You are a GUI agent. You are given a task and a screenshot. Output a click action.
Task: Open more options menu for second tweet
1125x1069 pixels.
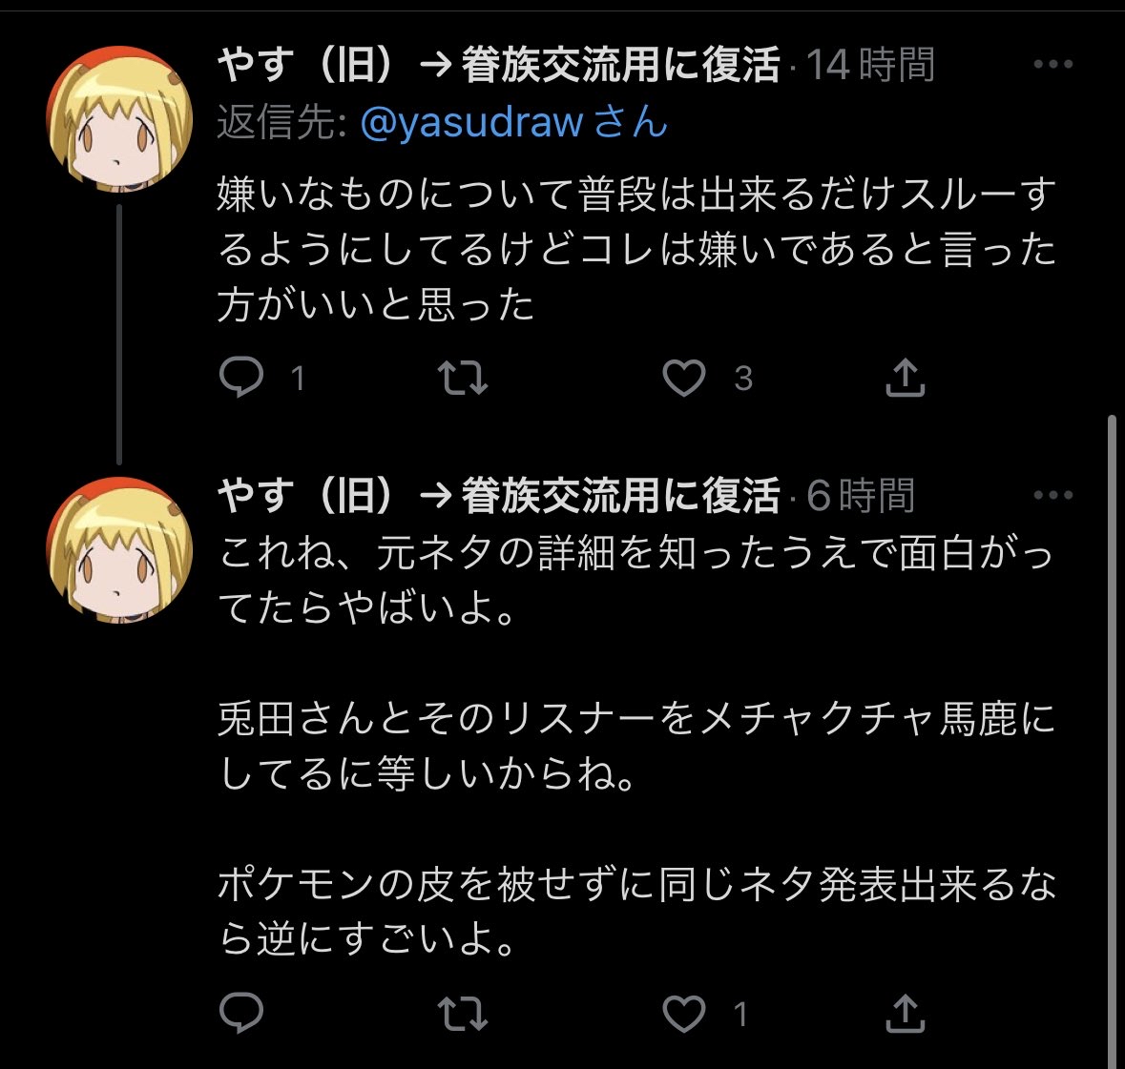(1052, 495)
